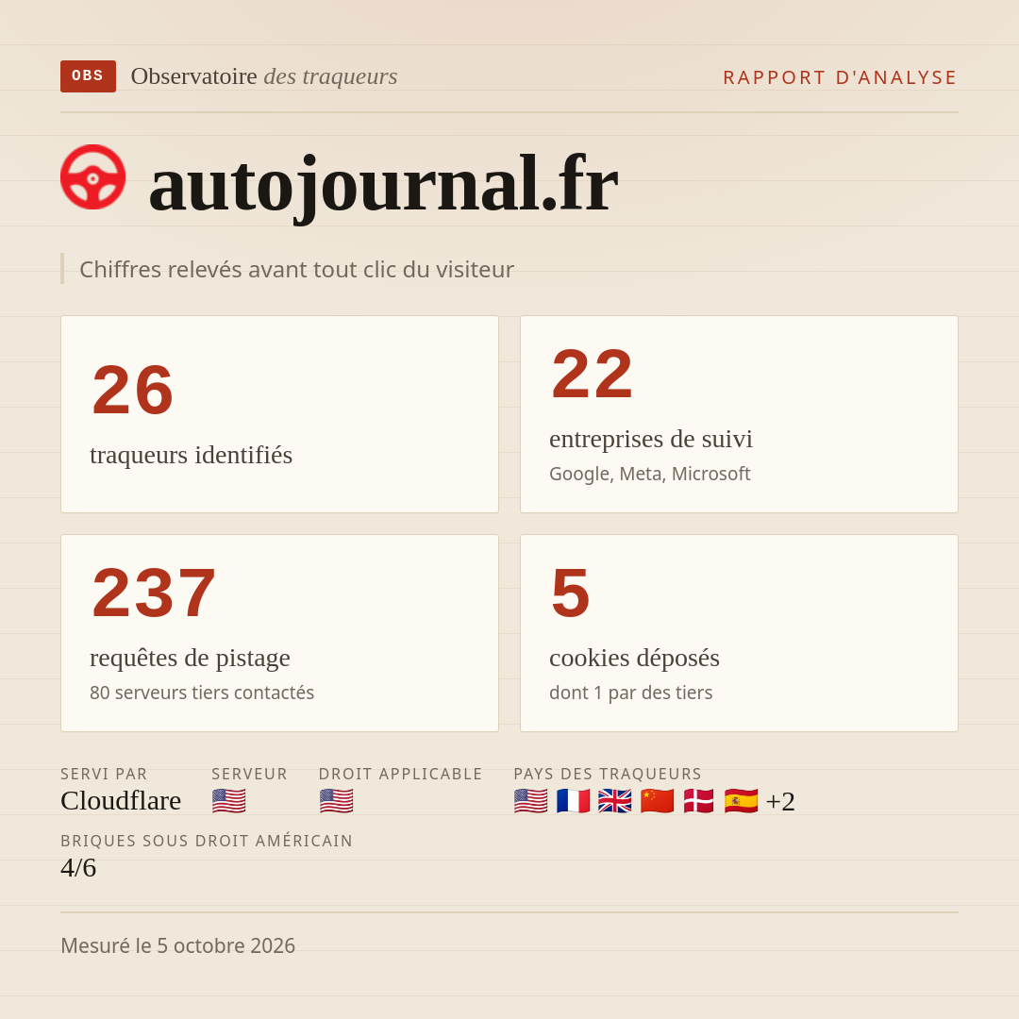
Task: Click the US flag in Pays des traqueurs
Action: [531, 801]
